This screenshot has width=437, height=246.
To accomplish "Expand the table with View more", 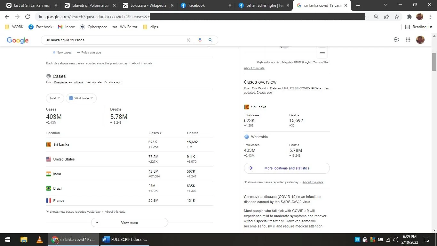I will (129, 223).
